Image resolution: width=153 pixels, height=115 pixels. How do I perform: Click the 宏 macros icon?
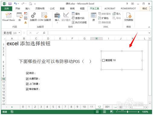tap(19, 17)
